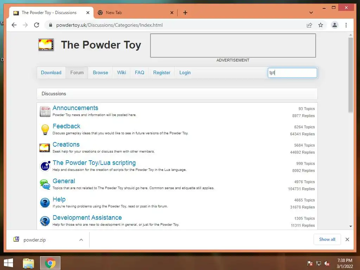Image resolution: width=360 pixels, height=270 pixels.
Task: Close The Powder Toy Discussions tab
Action: [88, 13]
